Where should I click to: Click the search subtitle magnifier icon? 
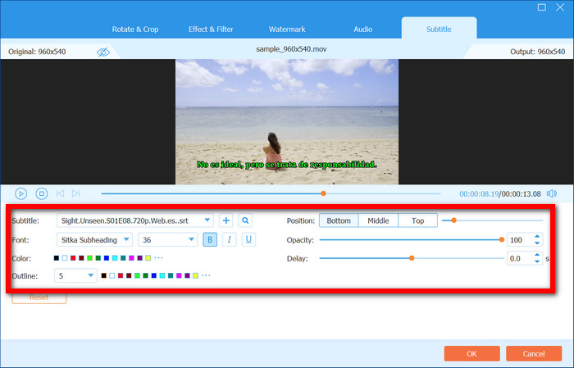pyautogui.click(x=245, y=220)
